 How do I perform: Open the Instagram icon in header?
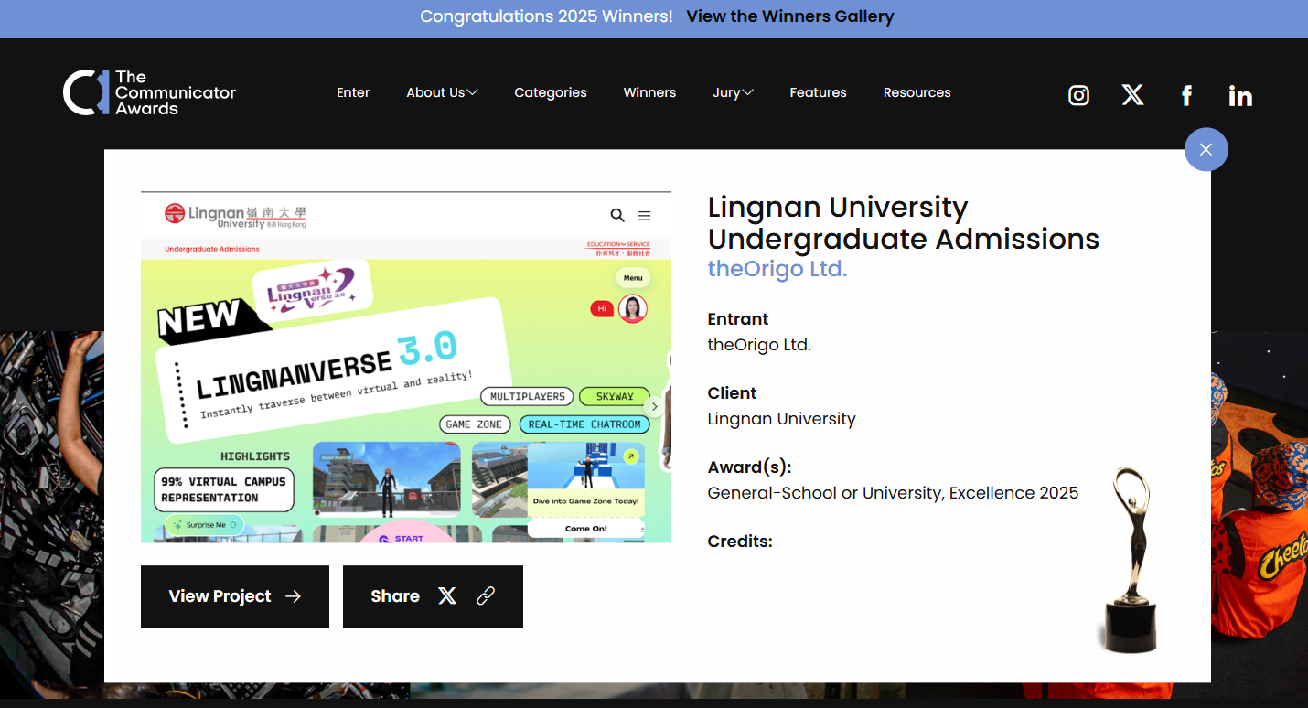click(1078, 95)
